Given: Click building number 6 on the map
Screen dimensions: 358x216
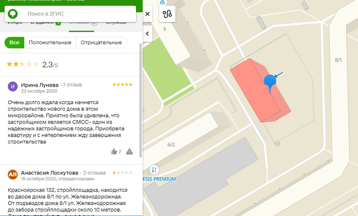Looking at the screenshot, I should (x=165, y=29).
